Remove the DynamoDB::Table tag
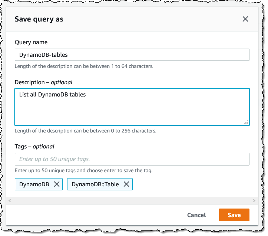Viewport: 268px width, 236px height. click(x=126, y=184)
